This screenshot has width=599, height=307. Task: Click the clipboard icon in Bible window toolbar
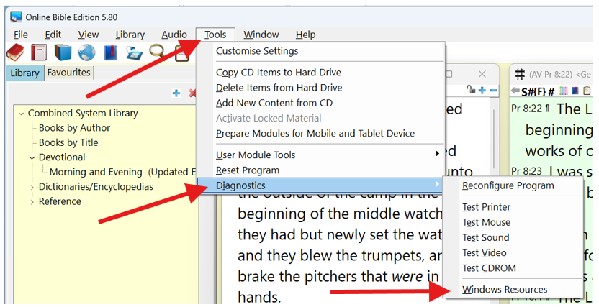pos(587,91)
